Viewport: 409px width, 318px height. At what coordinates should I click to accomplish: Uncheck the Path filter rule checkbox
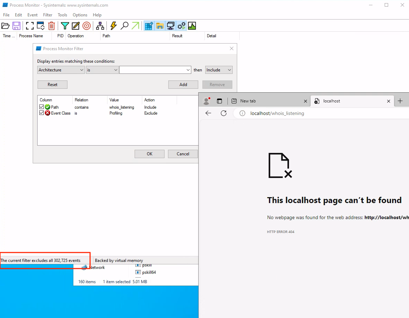[42, 107]
